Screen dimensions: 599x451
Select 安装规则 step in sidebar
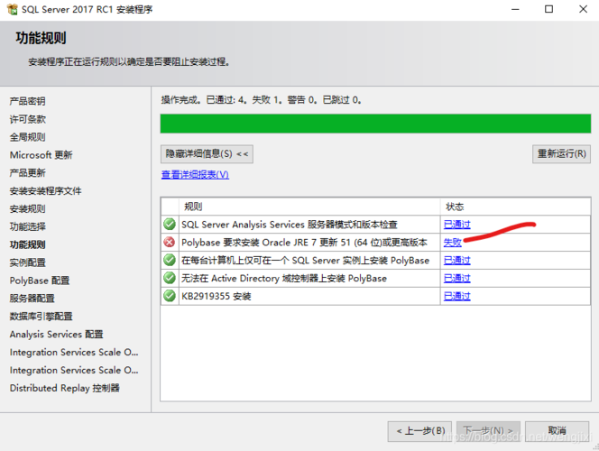[x=27, y=209]
